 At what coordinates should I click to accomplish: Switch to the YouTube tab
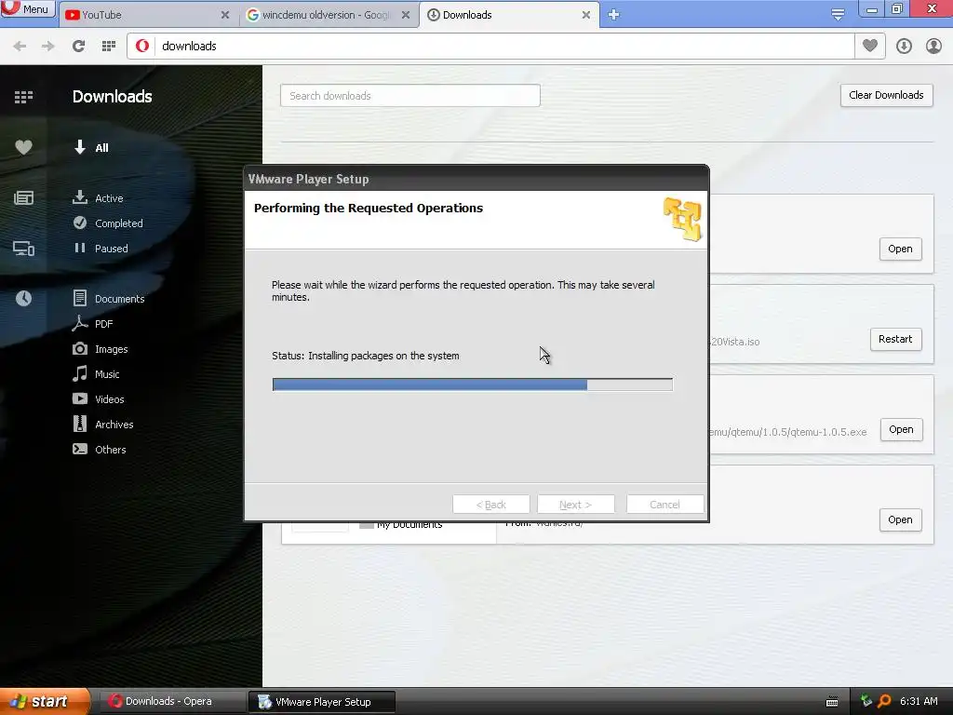[x=146, y=15]
